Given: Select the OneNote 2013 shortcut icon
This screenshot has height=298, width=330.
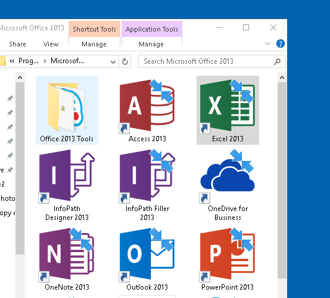Looking at the screenshot, I should point(67,255).
